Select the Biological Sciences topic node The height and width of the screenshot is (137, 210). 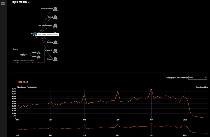55,9
